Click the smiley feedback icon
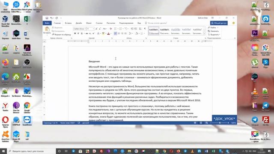 (x=233, y=23)
